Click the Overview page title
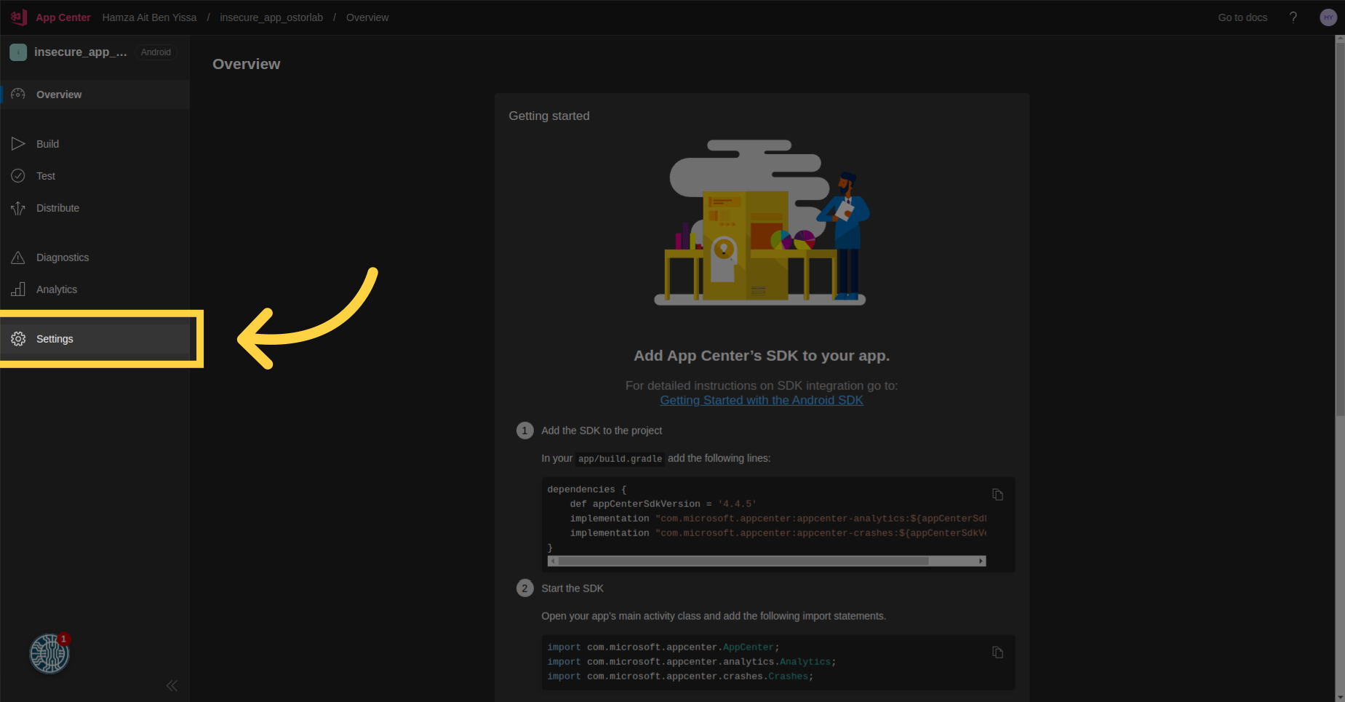 [247, 64]
